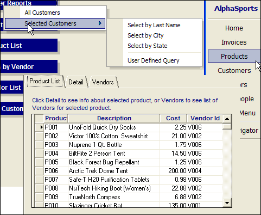This screenshot has width=261, height=215.
Task: Pick Select by Last Name option
Action: (x=154, y=25)
